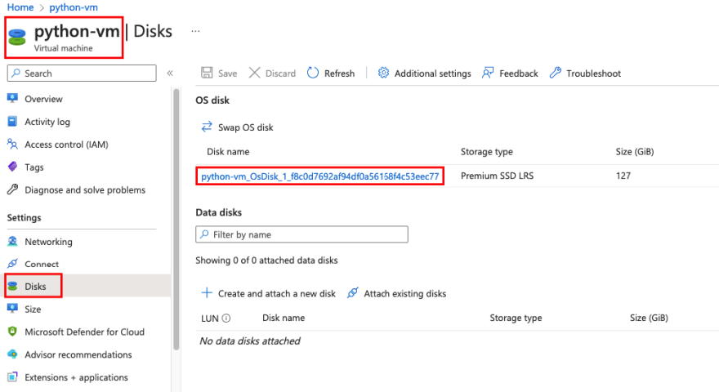The height and width of the screenshot is (392, 719).
Task: Click Microsoft Defender for Cloud shield icon
Action: pos(13,331)
